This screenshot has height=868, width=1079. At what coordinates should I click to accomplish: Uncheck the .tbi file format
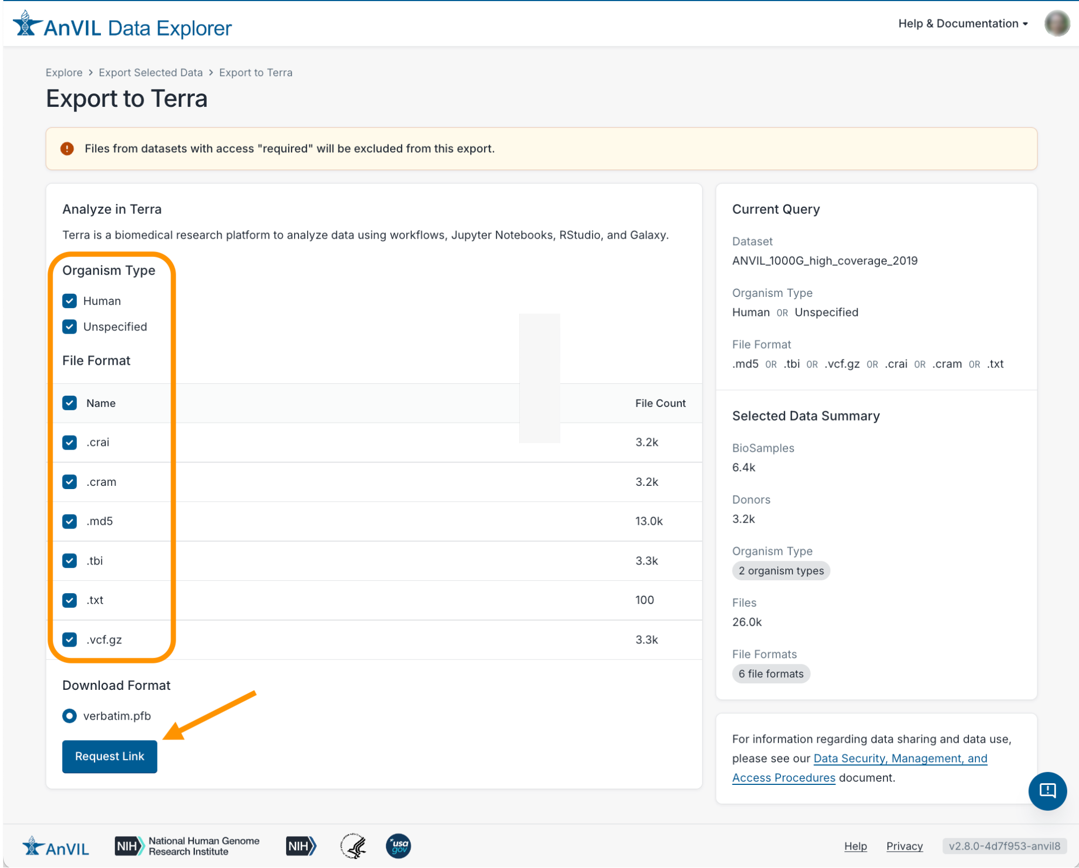click(70, 560)
